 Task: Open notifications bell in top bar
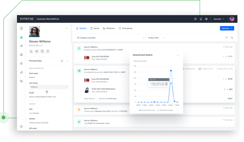tap(201, 19)
